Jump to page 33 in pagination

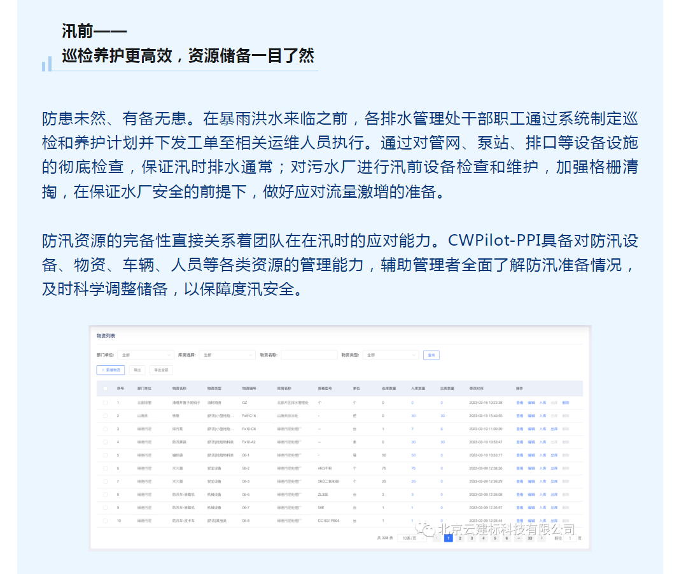(529, 538)
